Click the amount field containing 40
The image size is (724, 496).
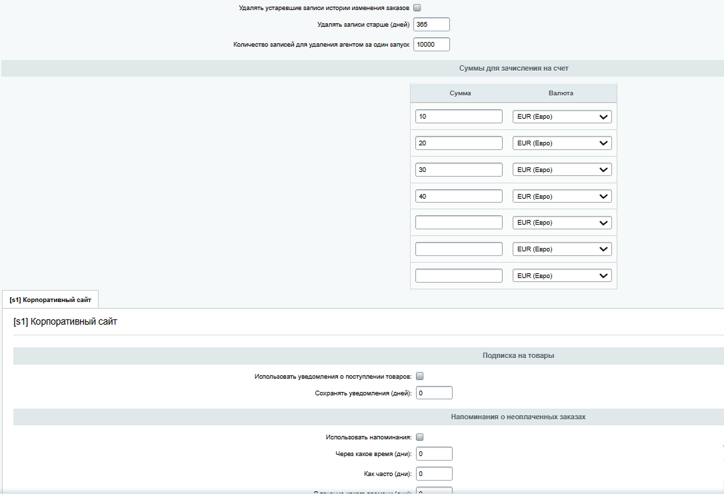459,197
